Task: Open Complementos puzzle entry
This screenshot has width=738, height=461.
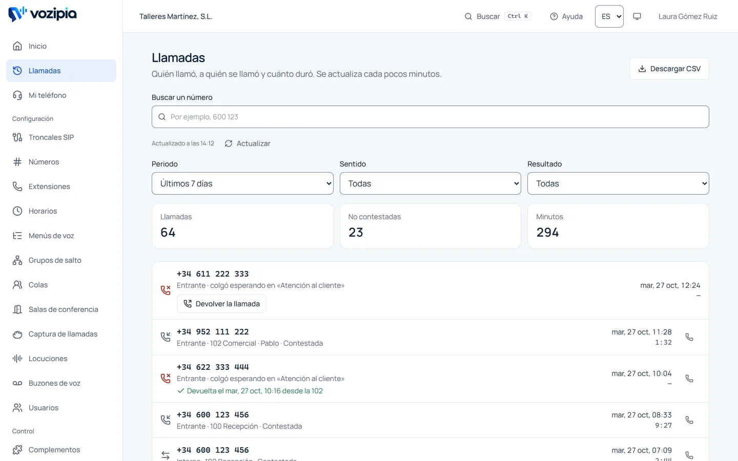Action: click(61, 450)
